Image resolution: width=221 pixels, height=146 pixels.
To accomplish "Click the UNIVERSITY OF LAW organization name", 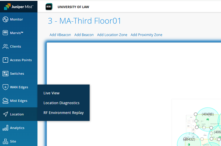I will (73, 7).
